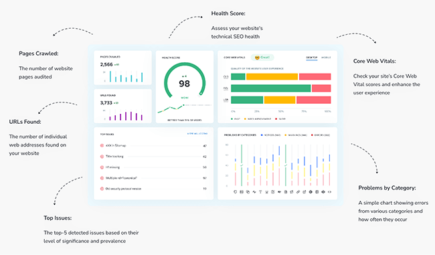Screen dimensions: 435x255
Task: Select the external link category icon under the chart
Action: coord(304,191)
